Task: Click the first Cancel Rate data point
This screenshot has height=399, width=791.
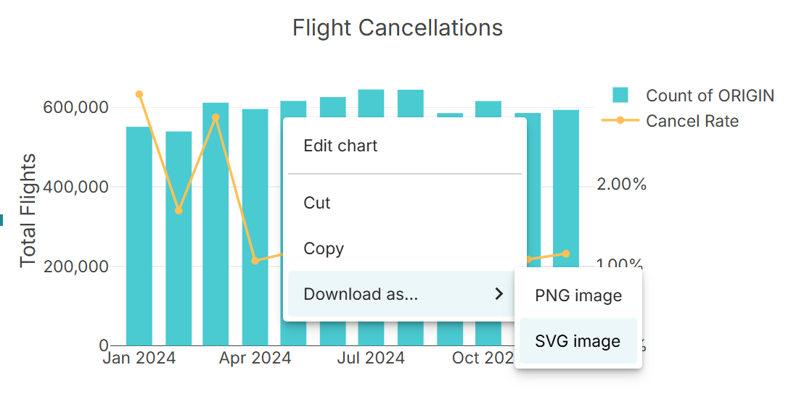Action: (x=139, y=94)
